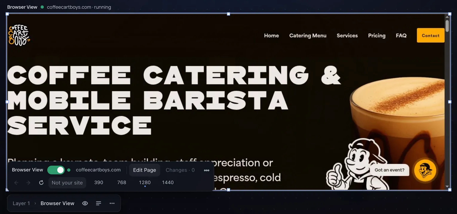The height and width of the screenshot is (214, 457).
Task: Open the toolbar more options menu
Action: 206,170
